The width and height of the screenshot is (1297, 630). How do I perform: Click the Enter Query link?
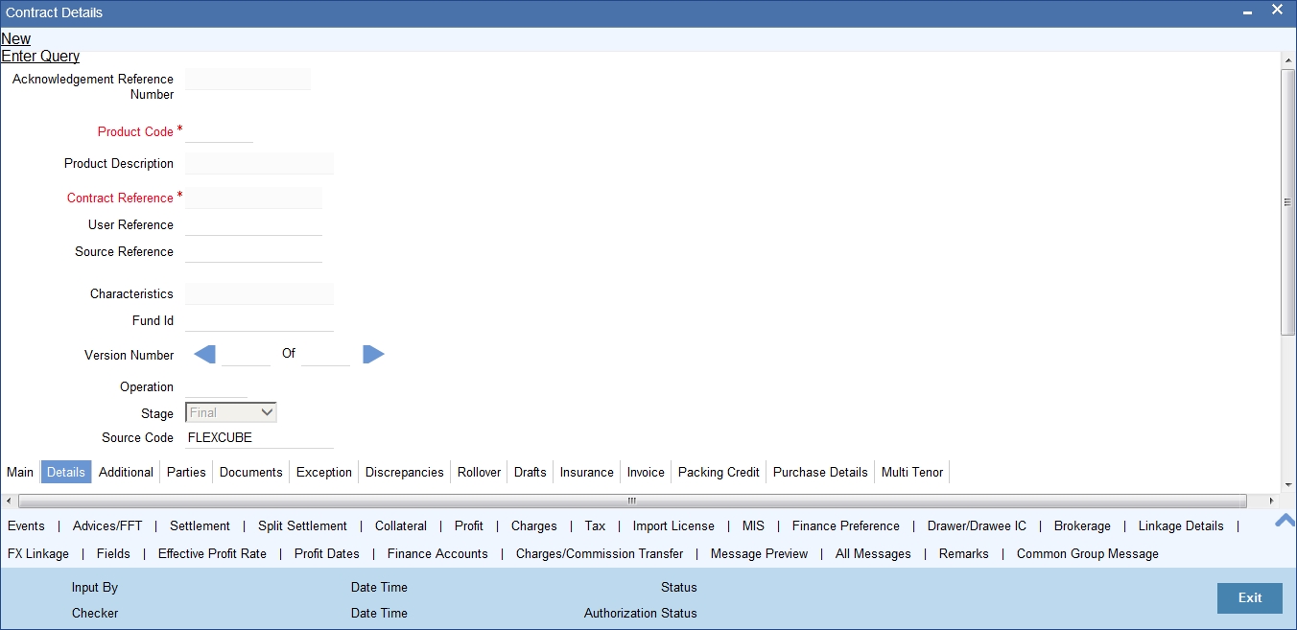[40, 56]
